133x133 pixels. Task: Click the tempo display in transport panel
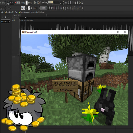[x=18, y=3]
